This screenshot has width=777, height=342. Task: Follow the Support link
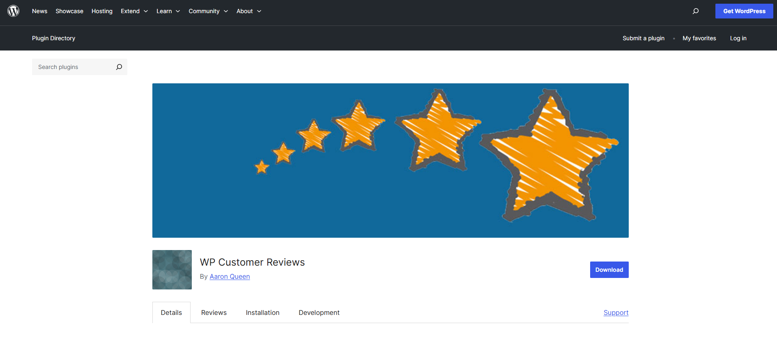coord(616,312)
